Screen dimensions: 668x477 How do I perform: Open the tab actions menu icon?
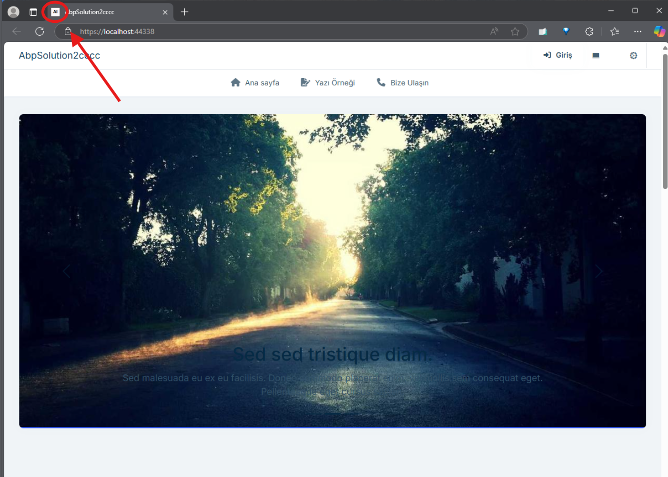coord(33,12)
